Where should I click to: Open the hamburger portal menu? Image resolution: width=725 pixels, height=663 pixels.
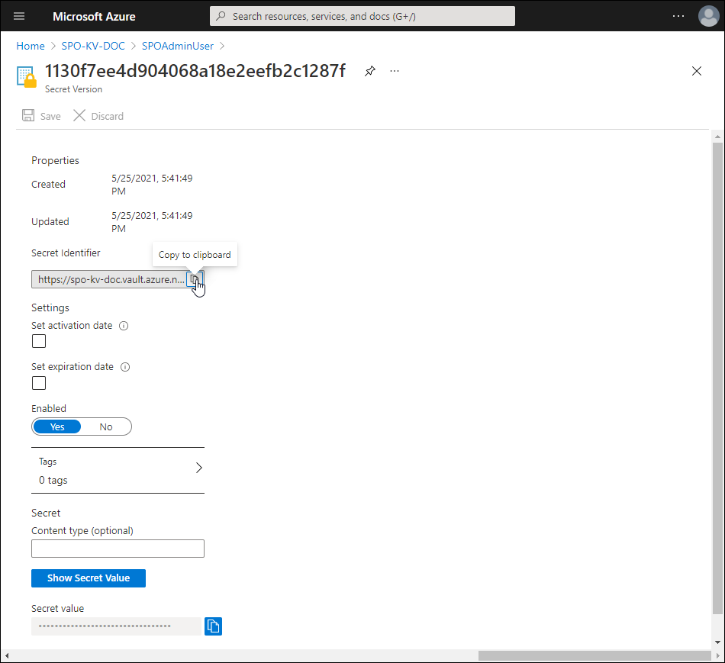(20, 16)
